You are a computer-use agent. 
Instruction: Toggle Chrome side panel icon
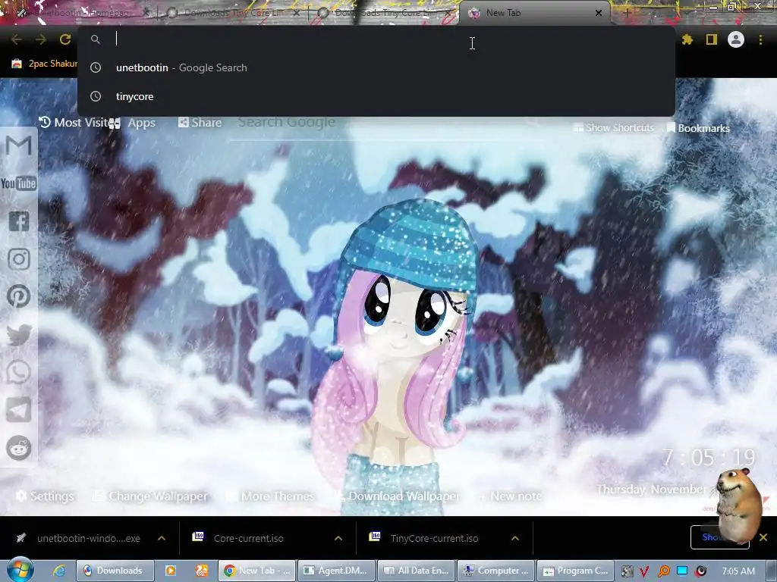coord(712,39)
